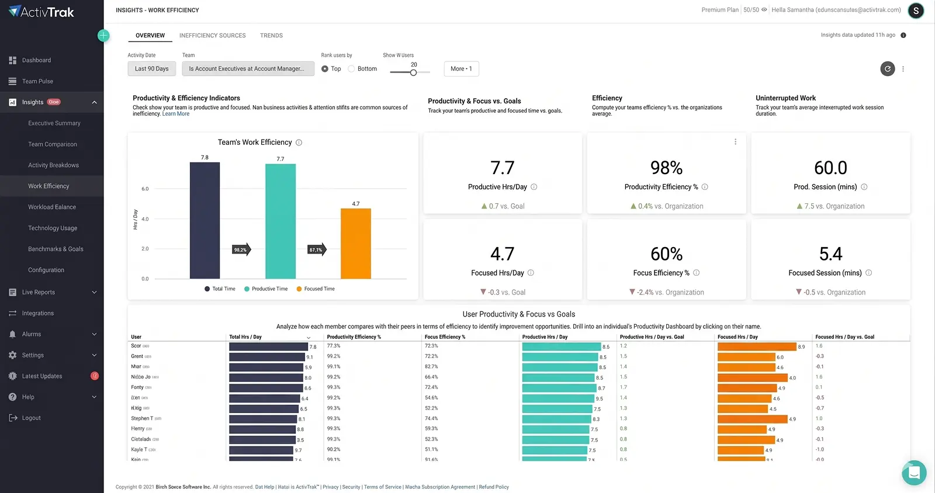Toggle Productive Time legend series
935x493 pixels.
266,289
